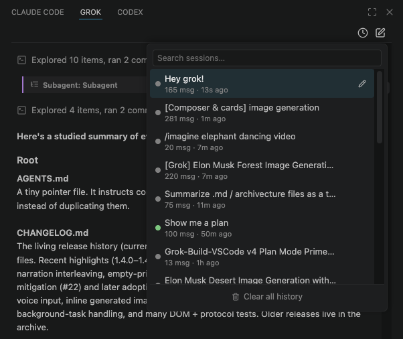403x339 pixels.
Task: Click Clear all history button
Action: click(x=267, y=297)
